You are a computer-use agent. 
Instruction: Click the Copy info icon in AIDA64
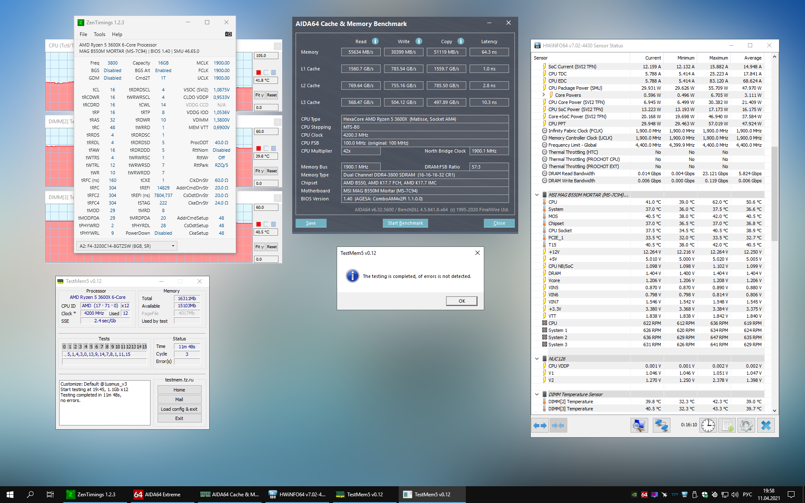[461, 41]
